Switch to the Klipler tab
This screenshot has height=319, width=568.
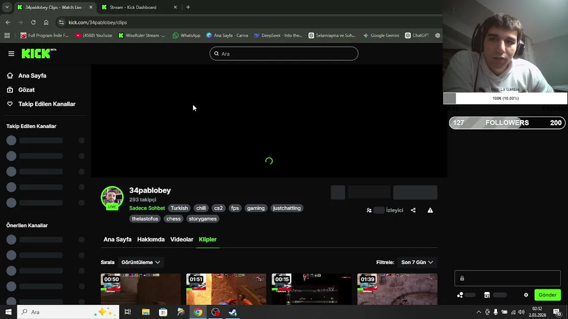pyautogui.click(x=208, y=239)
